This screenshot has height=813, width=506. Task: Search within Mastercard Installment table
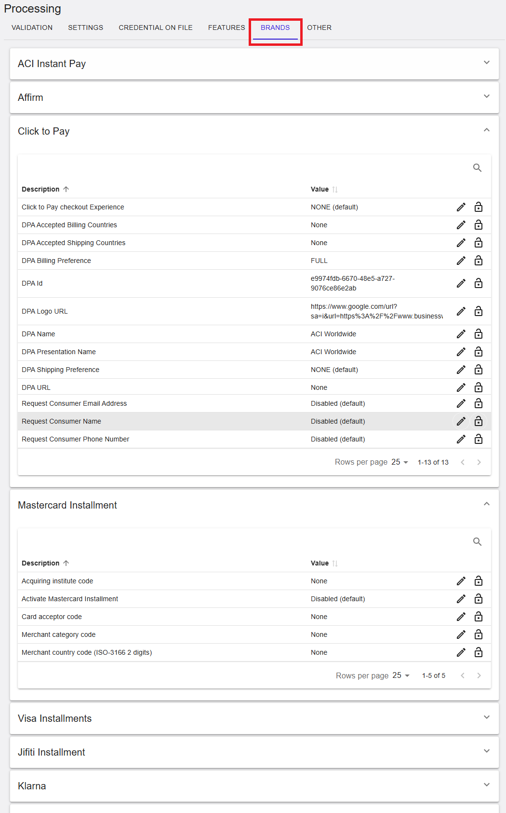point(477,542)
